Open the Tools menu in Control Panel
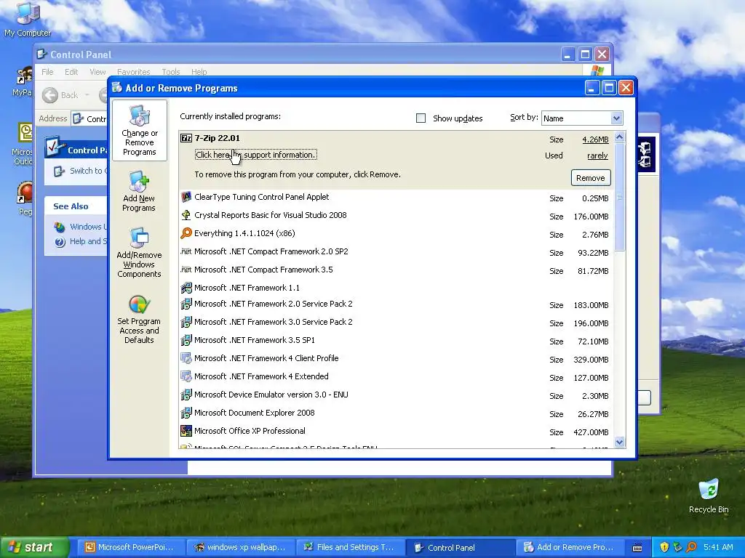This screenshot has height=558, width=745. click(x=170, y=72)
